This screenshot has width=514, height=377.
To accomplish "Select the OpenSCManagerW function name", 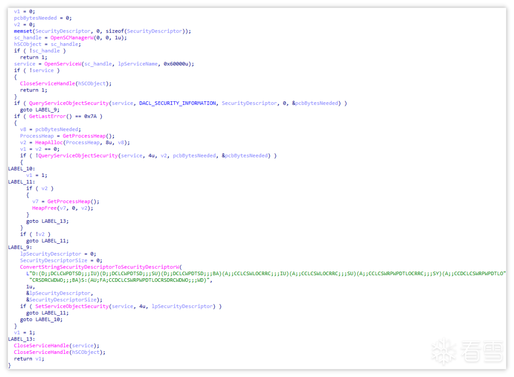I will click(72, 38).
